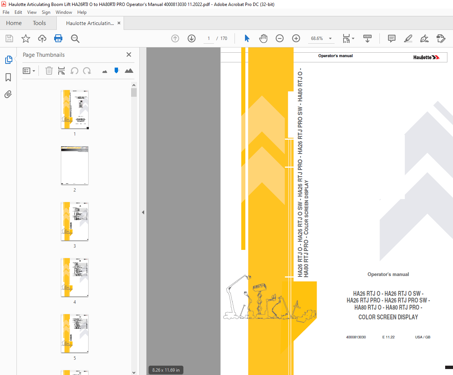Viewport: 453px width, 375px height.
Task: Select page 4 thumbnail
Action: click(x=75, y=278)
